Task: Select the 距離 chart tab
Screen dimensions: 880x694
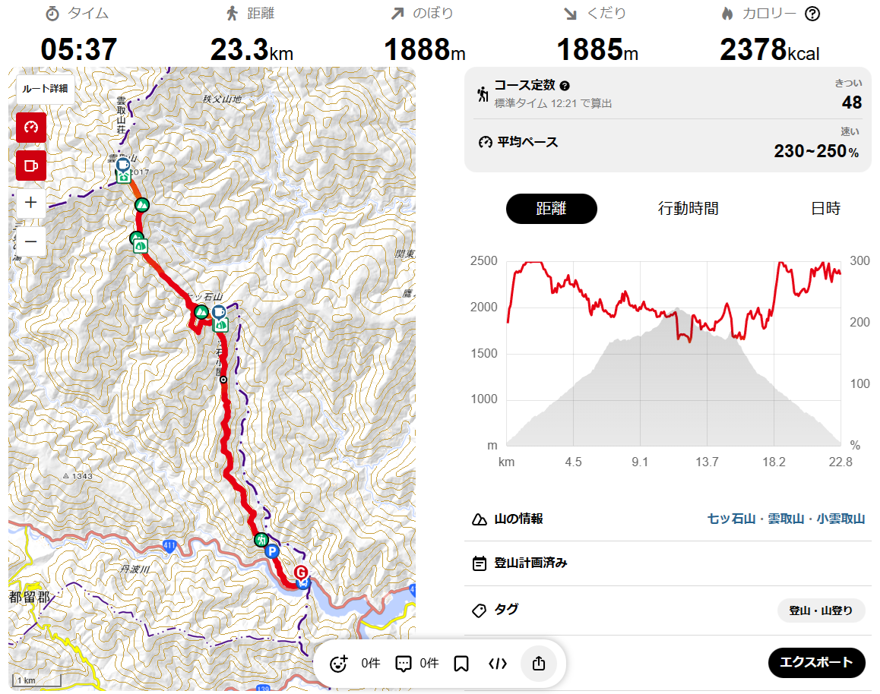Action: point(551,209)
